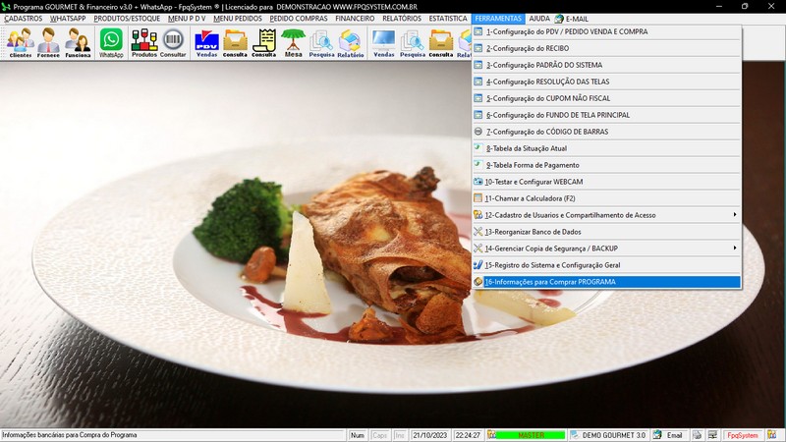Click the Consultar barcode icon
Viewport: 786px width, 442px height.
coord(173,42)
